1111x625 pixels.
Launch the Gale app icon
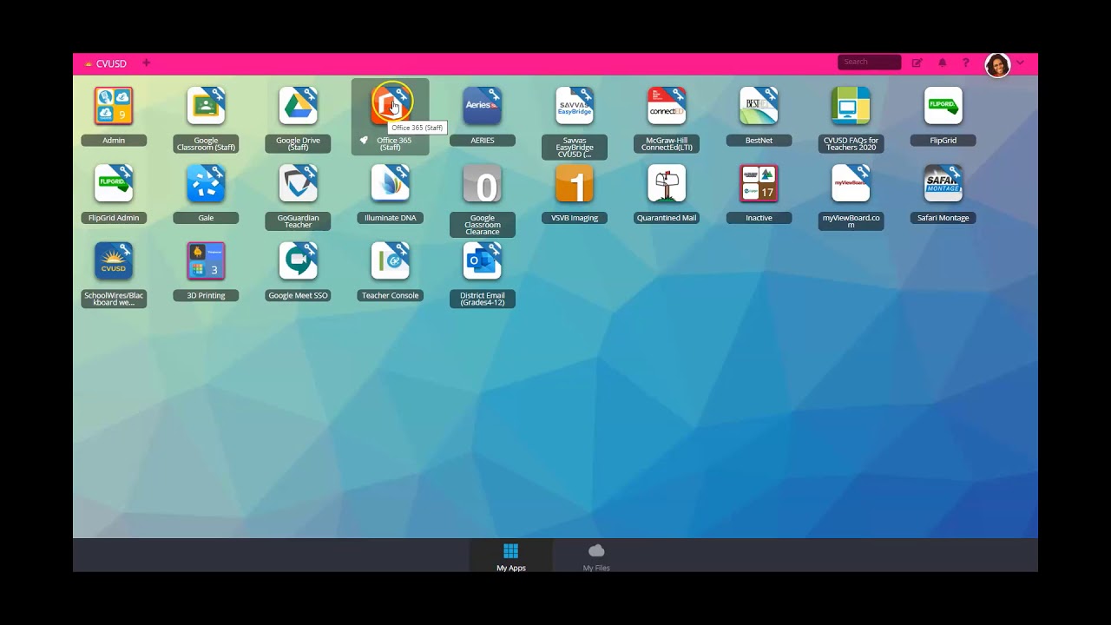pyautogui.click(x=206, y=183)
